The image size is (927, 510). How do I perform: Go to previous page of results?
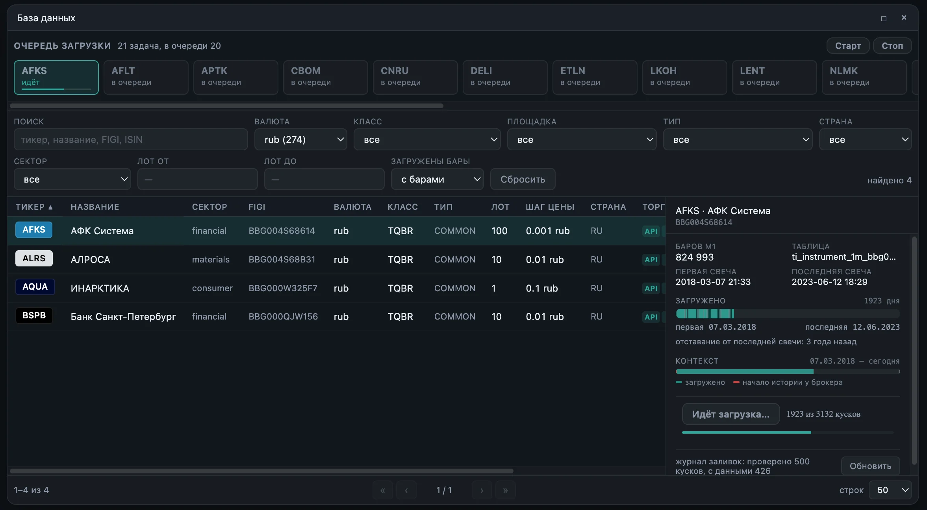406,490
